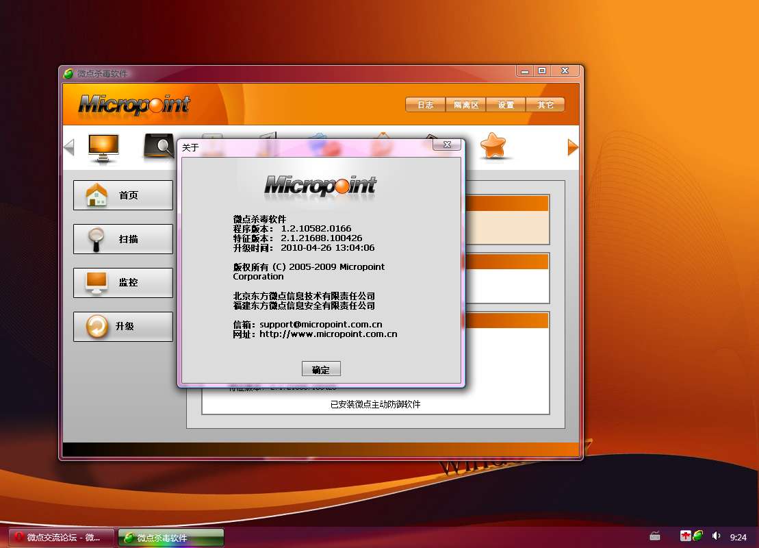Click the disk scan magnifier toolbar icon
This screenshot has height=548, width=759.
coord(158,145)
